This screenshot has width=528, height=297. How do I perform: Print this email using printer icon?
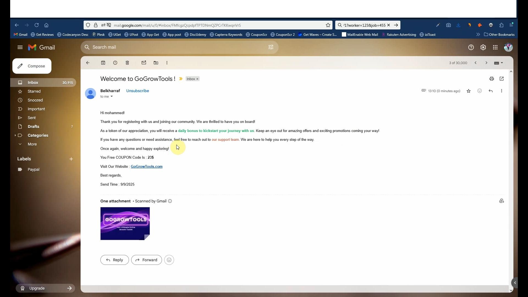[x=492, y=79]
